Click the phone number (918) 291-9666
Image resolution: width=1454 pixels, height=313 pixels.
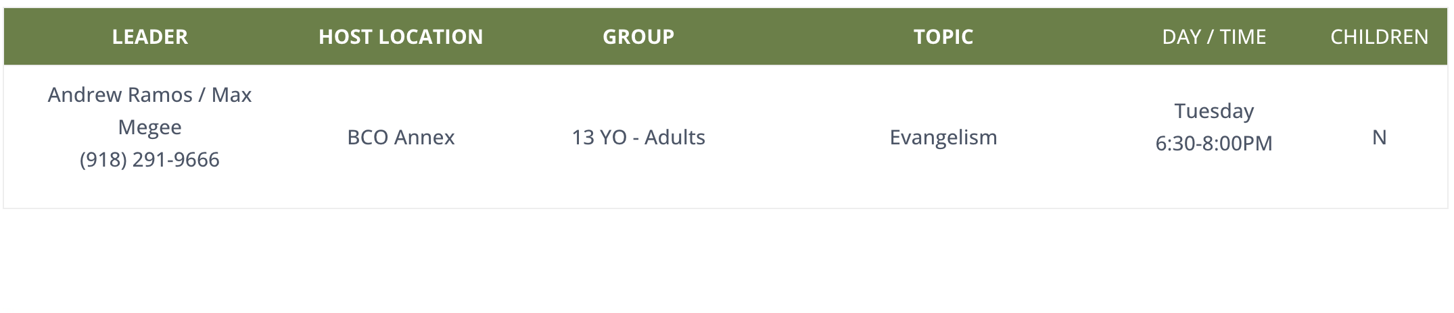pos(149,160)
